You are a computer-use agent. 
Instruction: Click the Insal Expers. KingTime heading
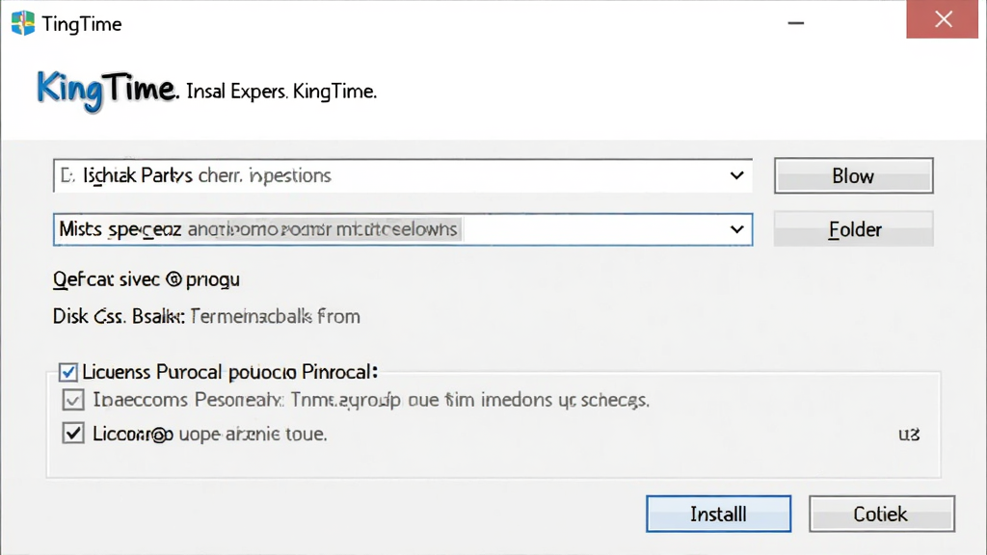click(281, 92)
